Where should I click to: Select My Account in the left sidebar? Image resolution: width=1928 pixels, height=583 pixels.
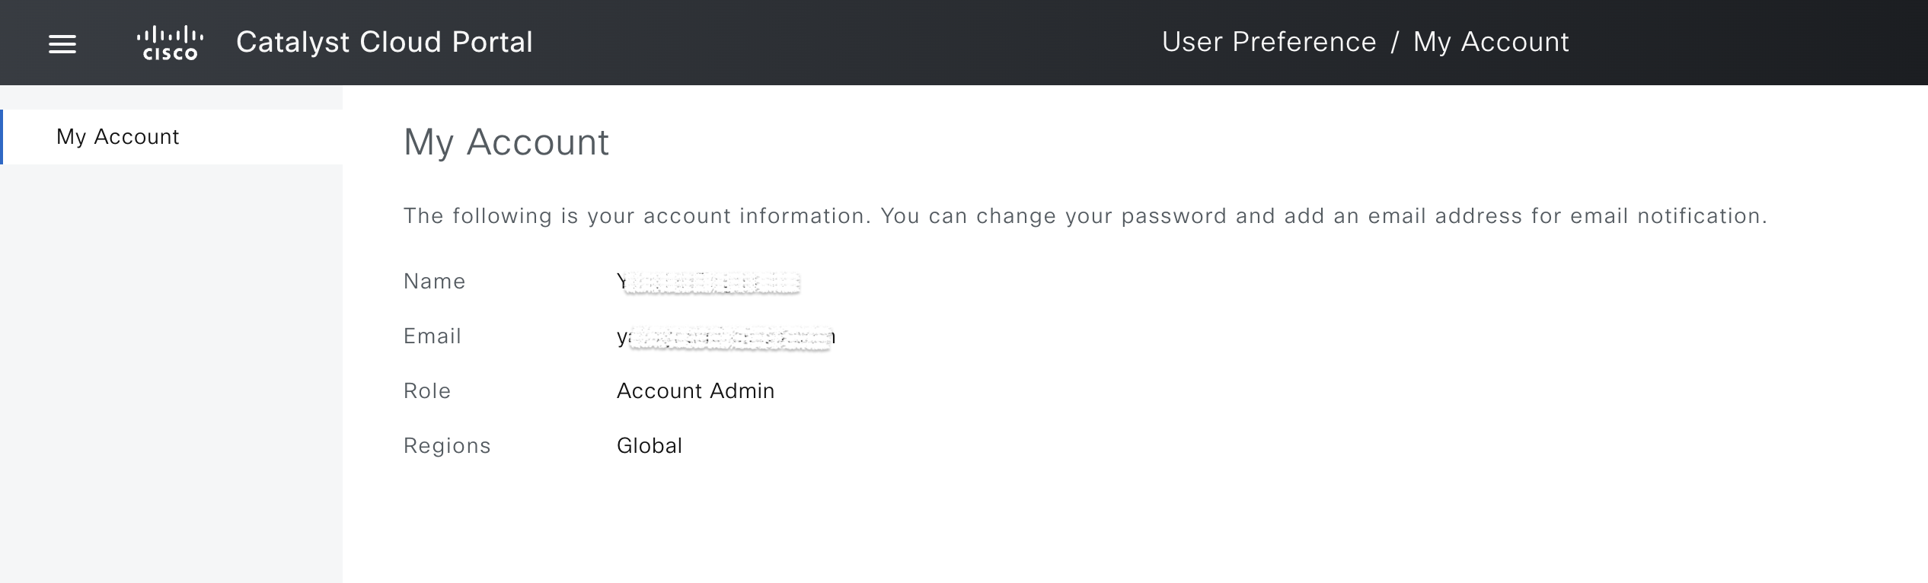tap(118, 137)
